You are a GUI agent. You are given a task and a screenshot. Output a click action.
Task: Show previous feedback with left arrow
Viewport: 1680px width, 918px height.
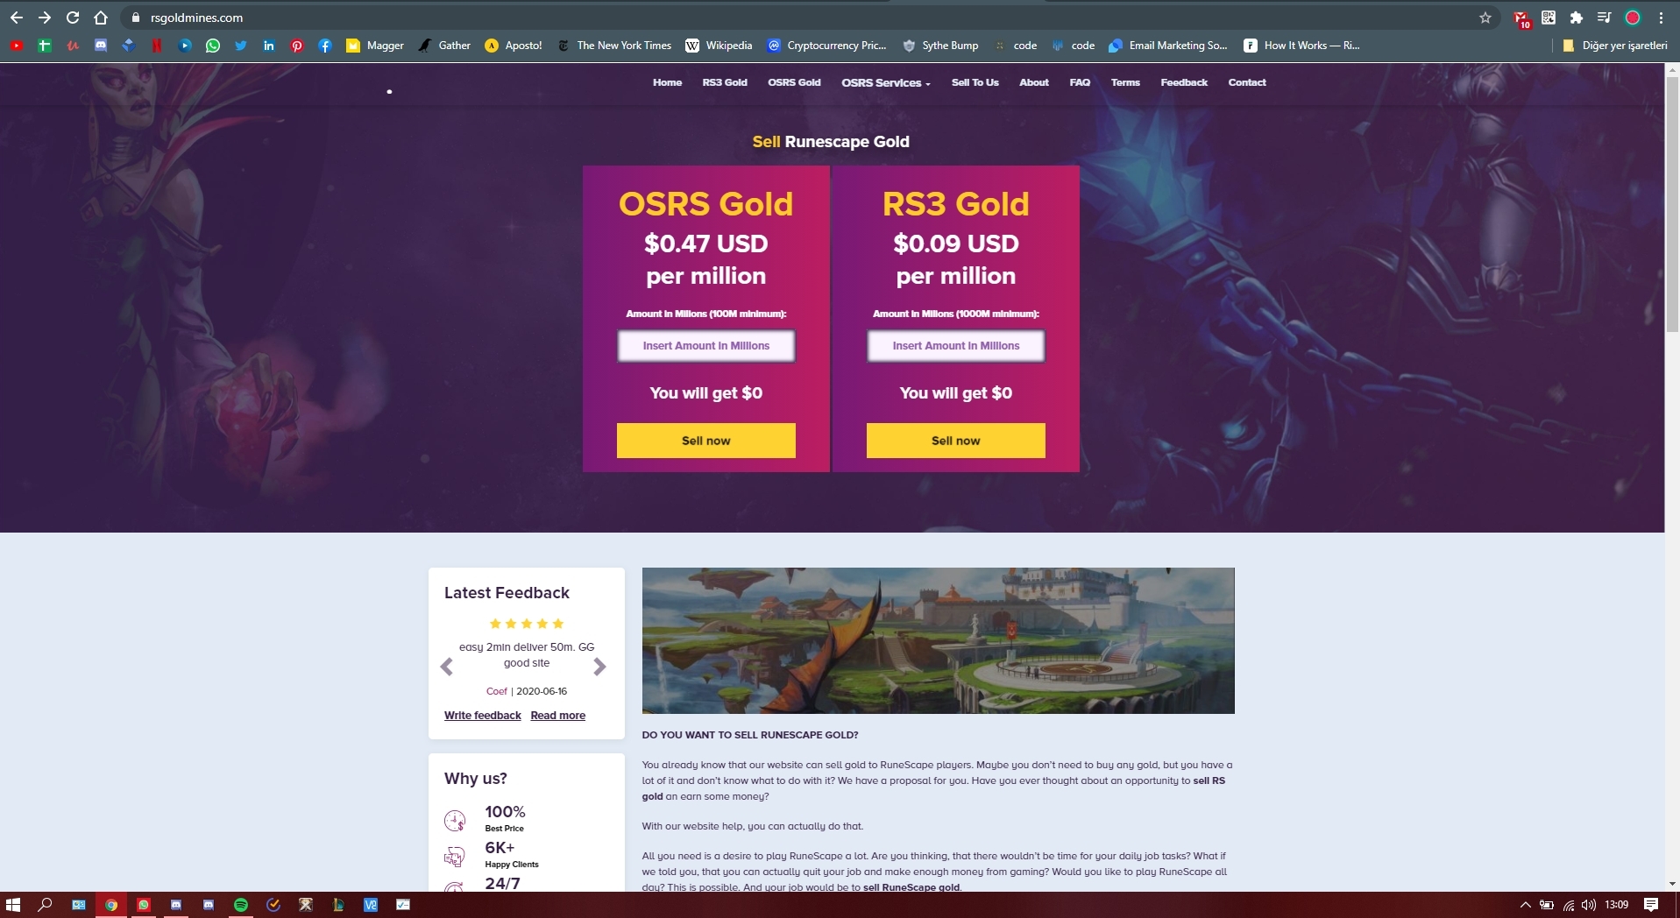pyautogui.click(x=447, y=667)
